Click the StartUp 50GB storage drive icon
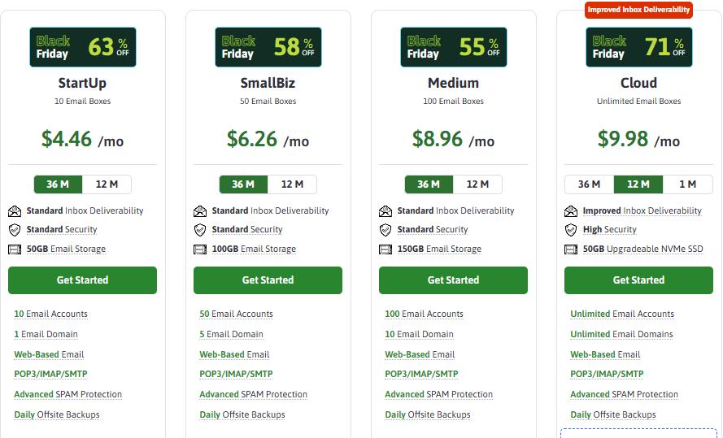 pos(15,249)
